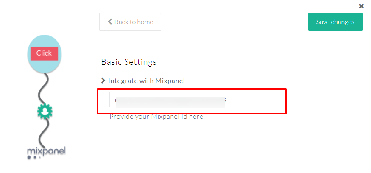Close the settings panel with the X icon
Screen dimensions: 371x173
(361, 6)
